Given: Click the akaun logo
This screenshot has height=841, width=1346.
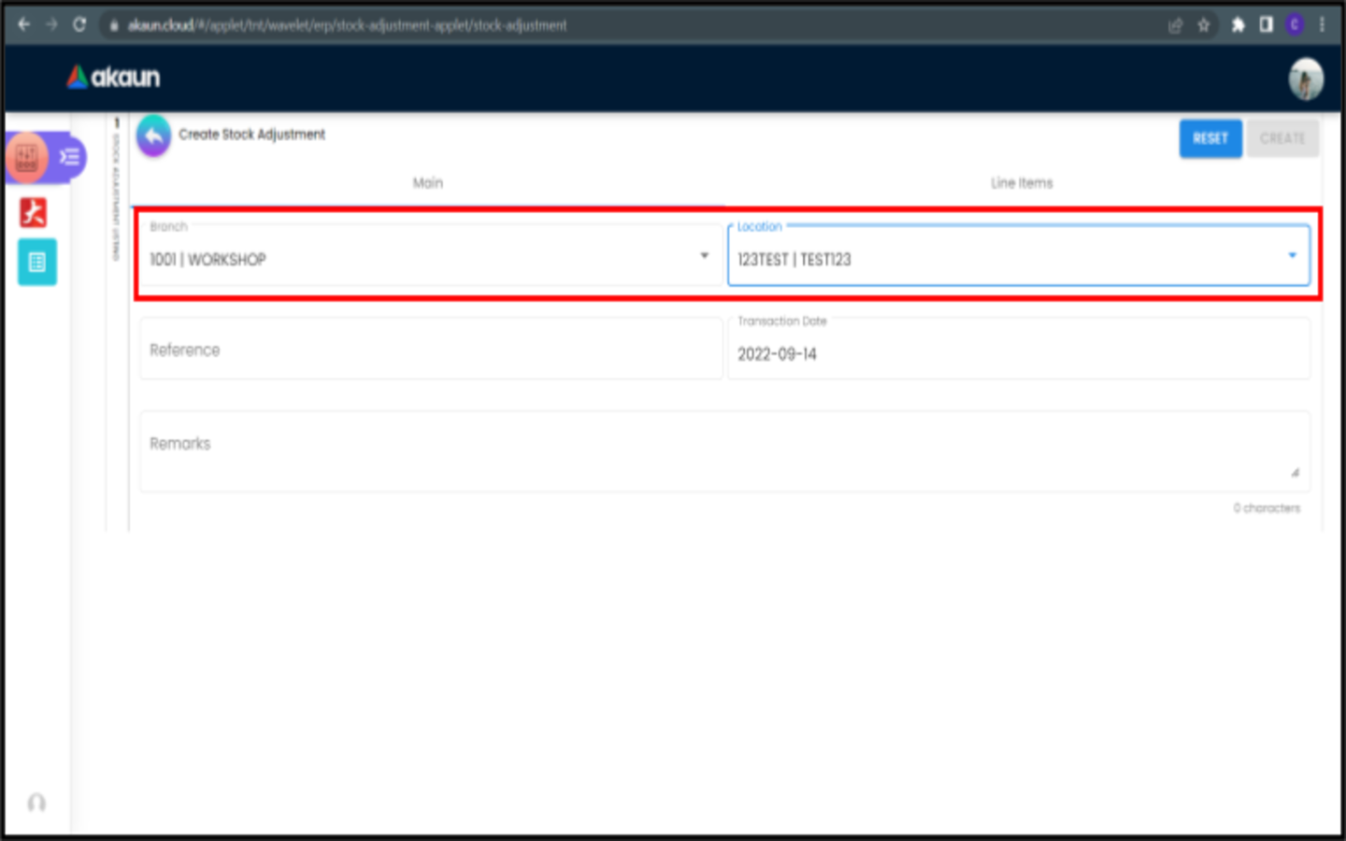Looking at the screenshot, I should coord(113,78).
